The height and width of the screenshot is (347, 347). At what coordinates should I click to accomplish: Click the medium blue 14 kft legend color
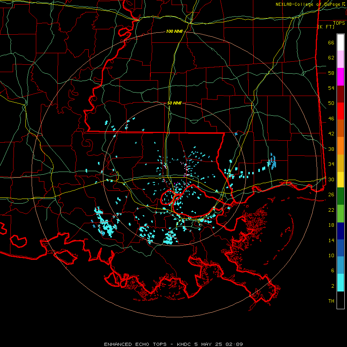340,248
